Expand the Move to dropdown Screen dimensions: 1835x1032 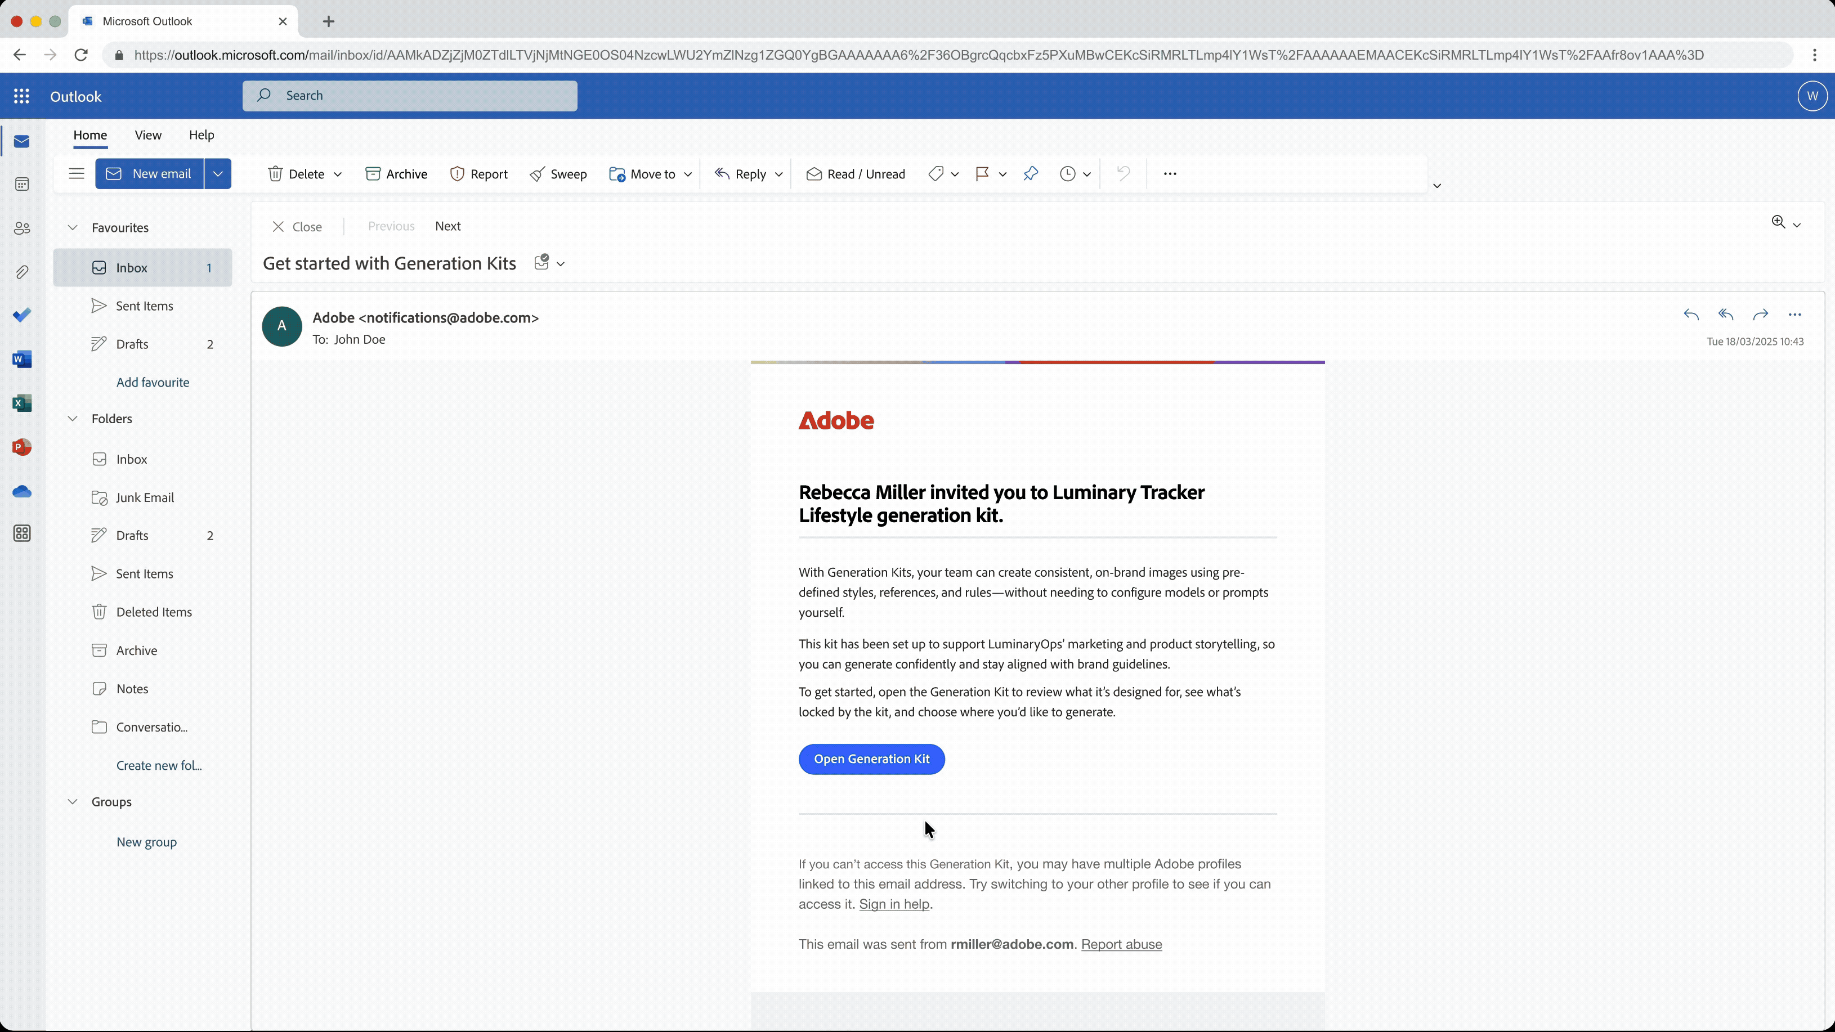[687, 174]
